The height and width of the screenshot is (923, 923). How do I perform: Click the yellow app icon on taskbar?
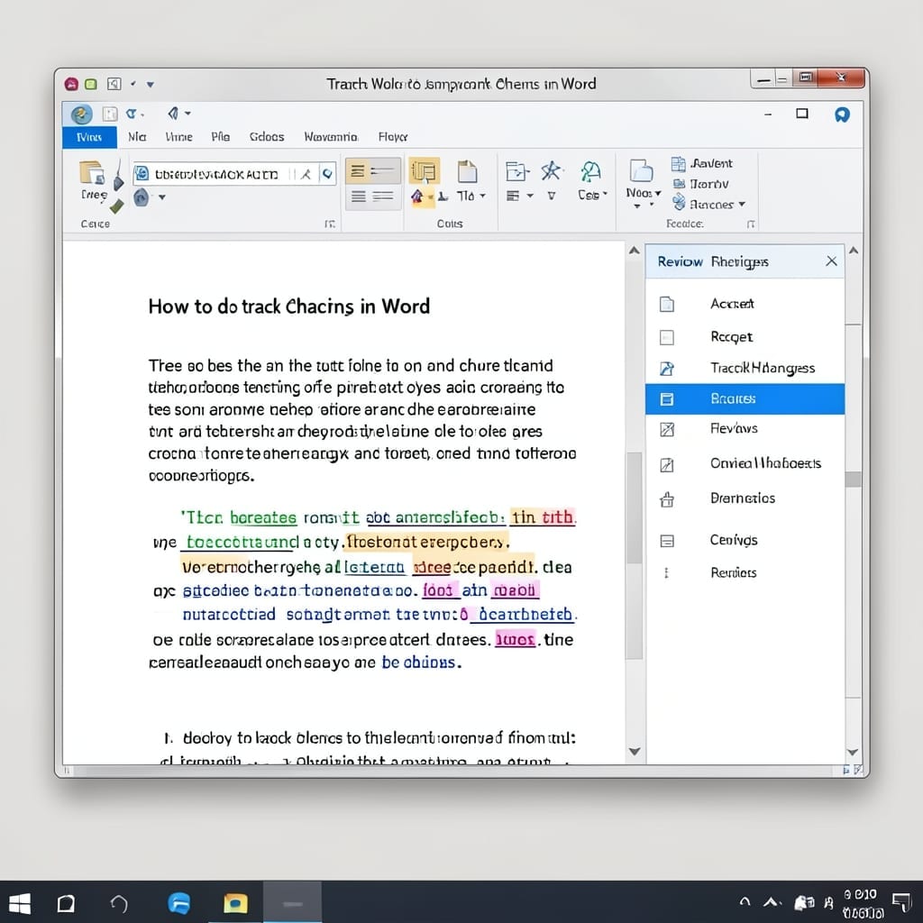(x=235, y=902)
